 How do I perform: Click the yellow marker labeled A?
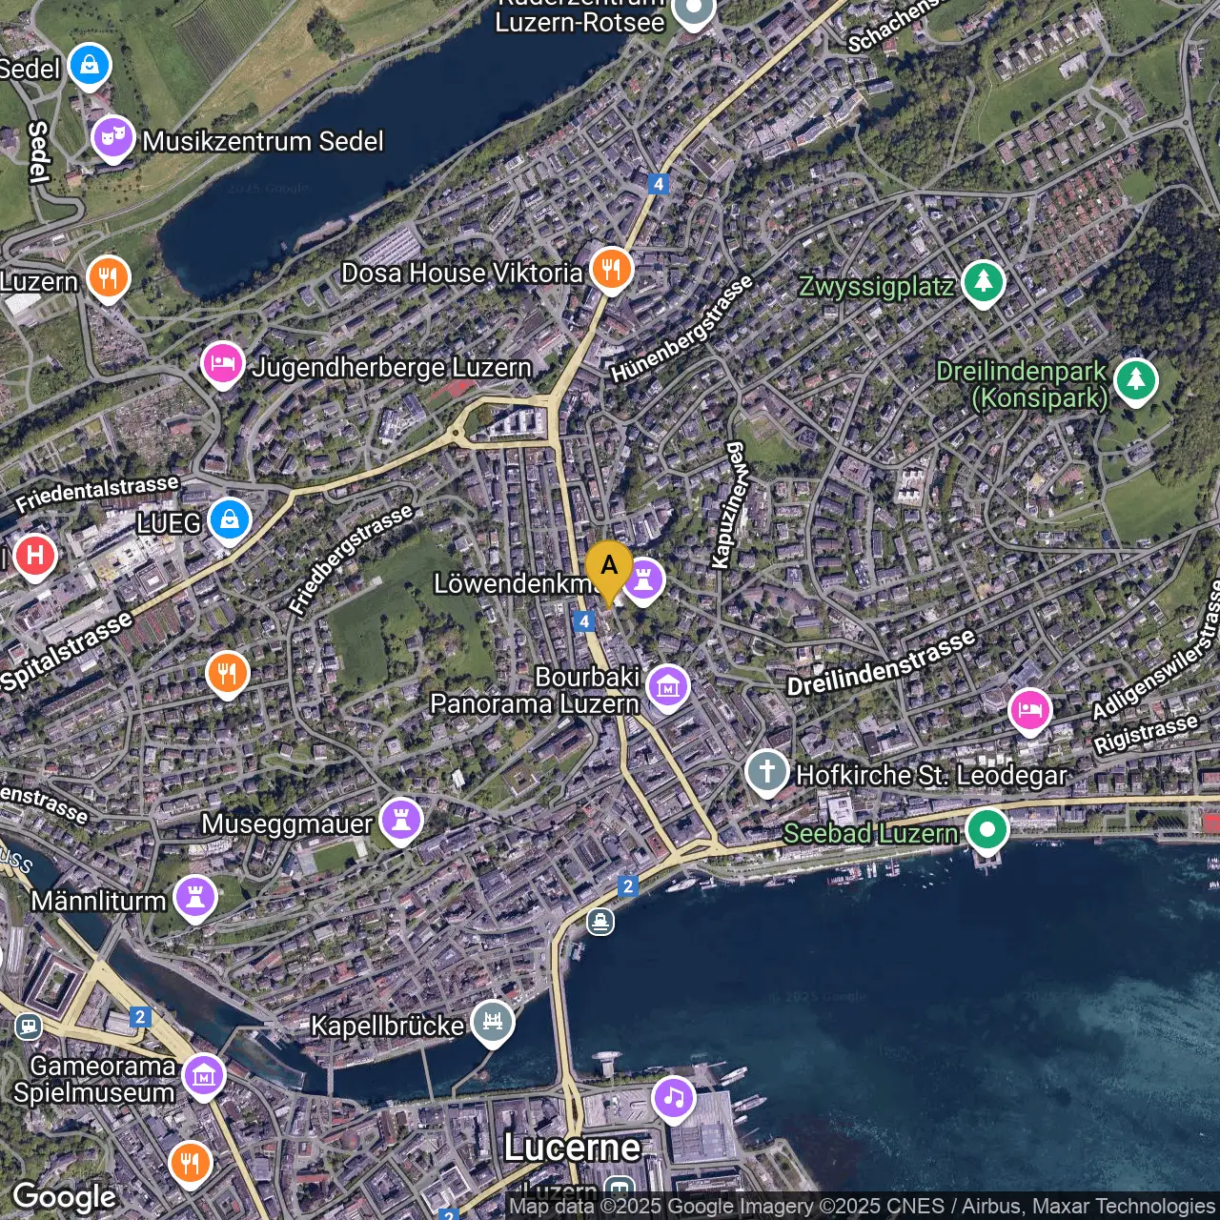[609, 568]
